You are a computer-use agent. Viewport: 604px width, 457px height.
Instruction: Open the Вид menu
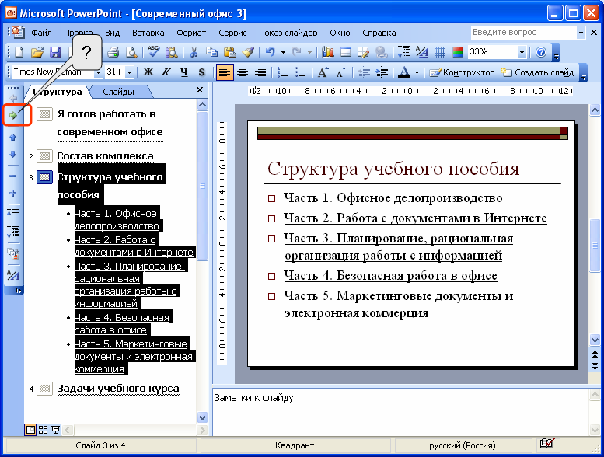112,33
